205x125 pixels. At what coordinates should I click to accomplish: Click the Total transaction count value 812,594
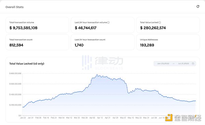16,45
